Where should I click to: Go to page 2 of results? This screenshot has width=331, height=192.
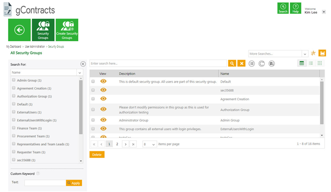point(117,144)
